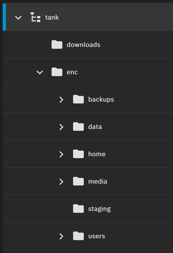Click the staging folder icon

(78, 209)
